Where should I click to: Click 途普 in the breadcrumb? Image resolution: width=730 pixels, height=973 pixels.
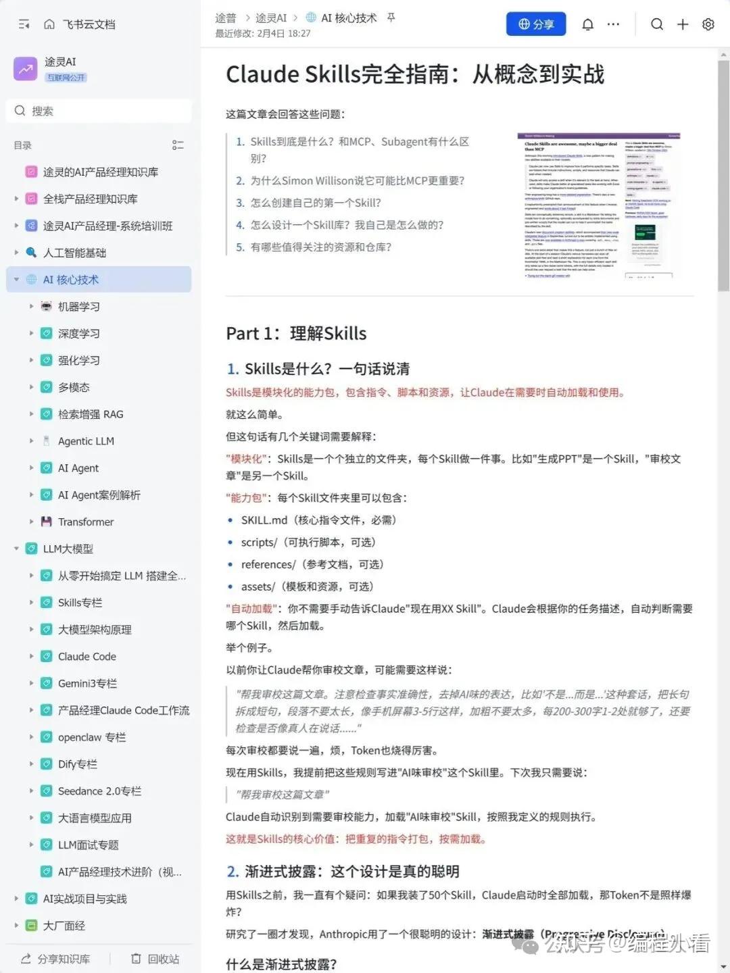pos(226,18)
